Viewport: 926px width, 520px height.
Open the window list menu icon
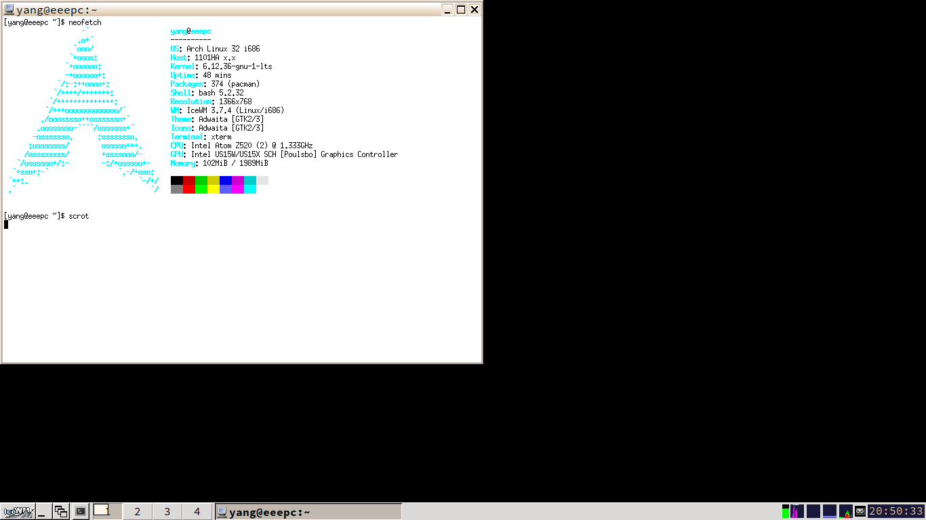click(x=61, y=512)
